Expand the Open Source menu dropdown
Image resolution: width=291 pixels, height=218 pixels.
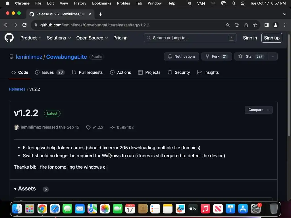(92, 38)
